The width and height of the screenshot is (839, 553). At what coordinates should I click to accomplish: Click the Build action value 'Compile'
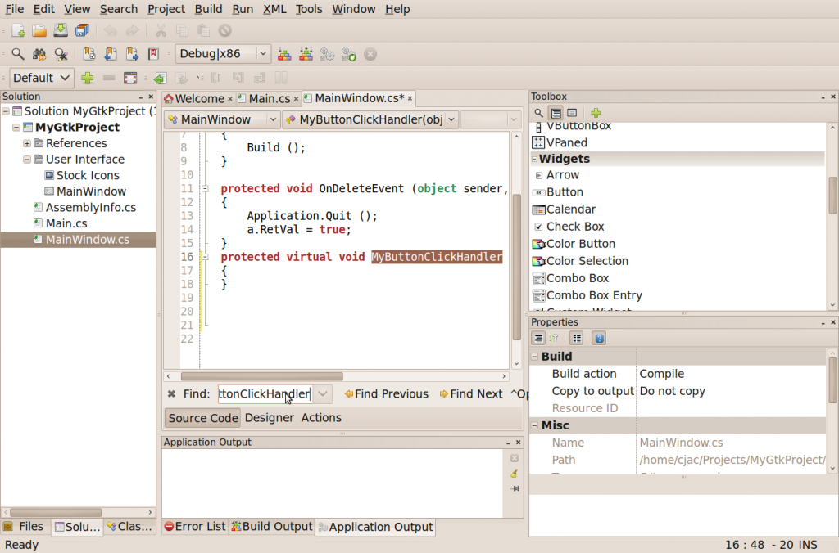coord(661,374)
